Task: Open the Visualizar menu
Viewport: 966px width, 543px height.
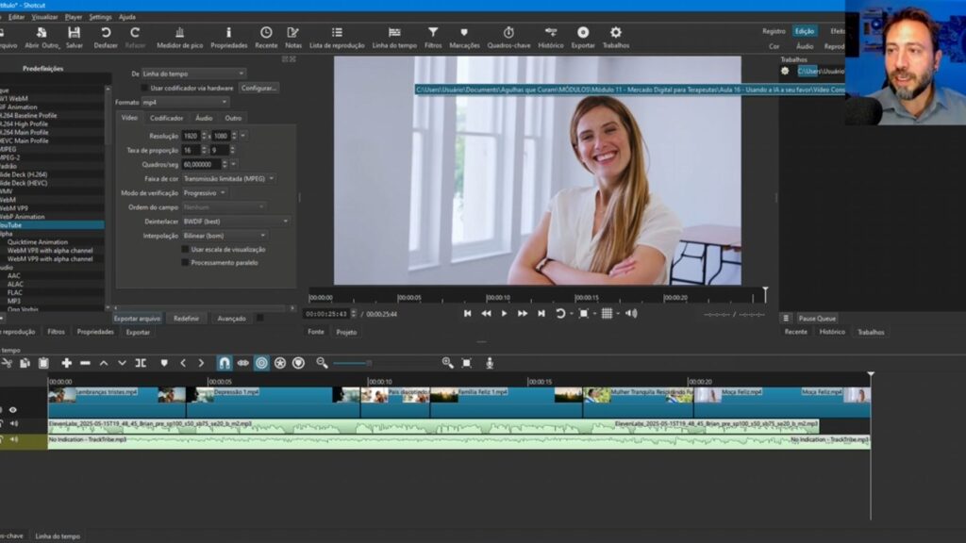Action: coord(44,17)
